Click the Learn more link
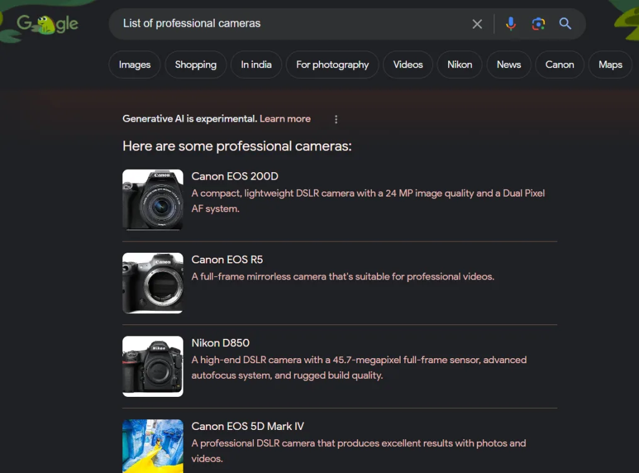This screenshot has height=473, width=639. 285,119
